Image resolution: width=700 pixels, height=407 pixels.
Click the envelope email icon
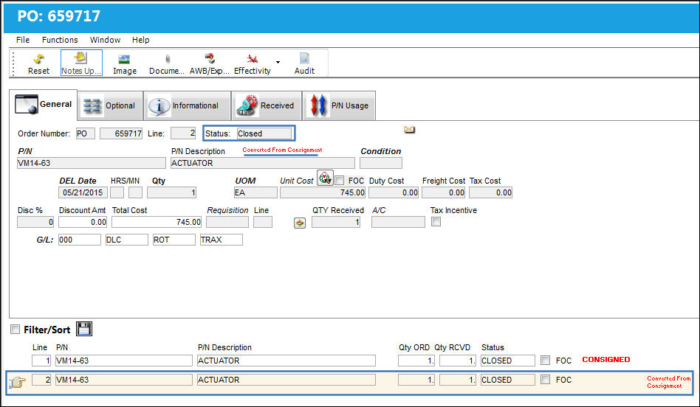click(409, 130)
